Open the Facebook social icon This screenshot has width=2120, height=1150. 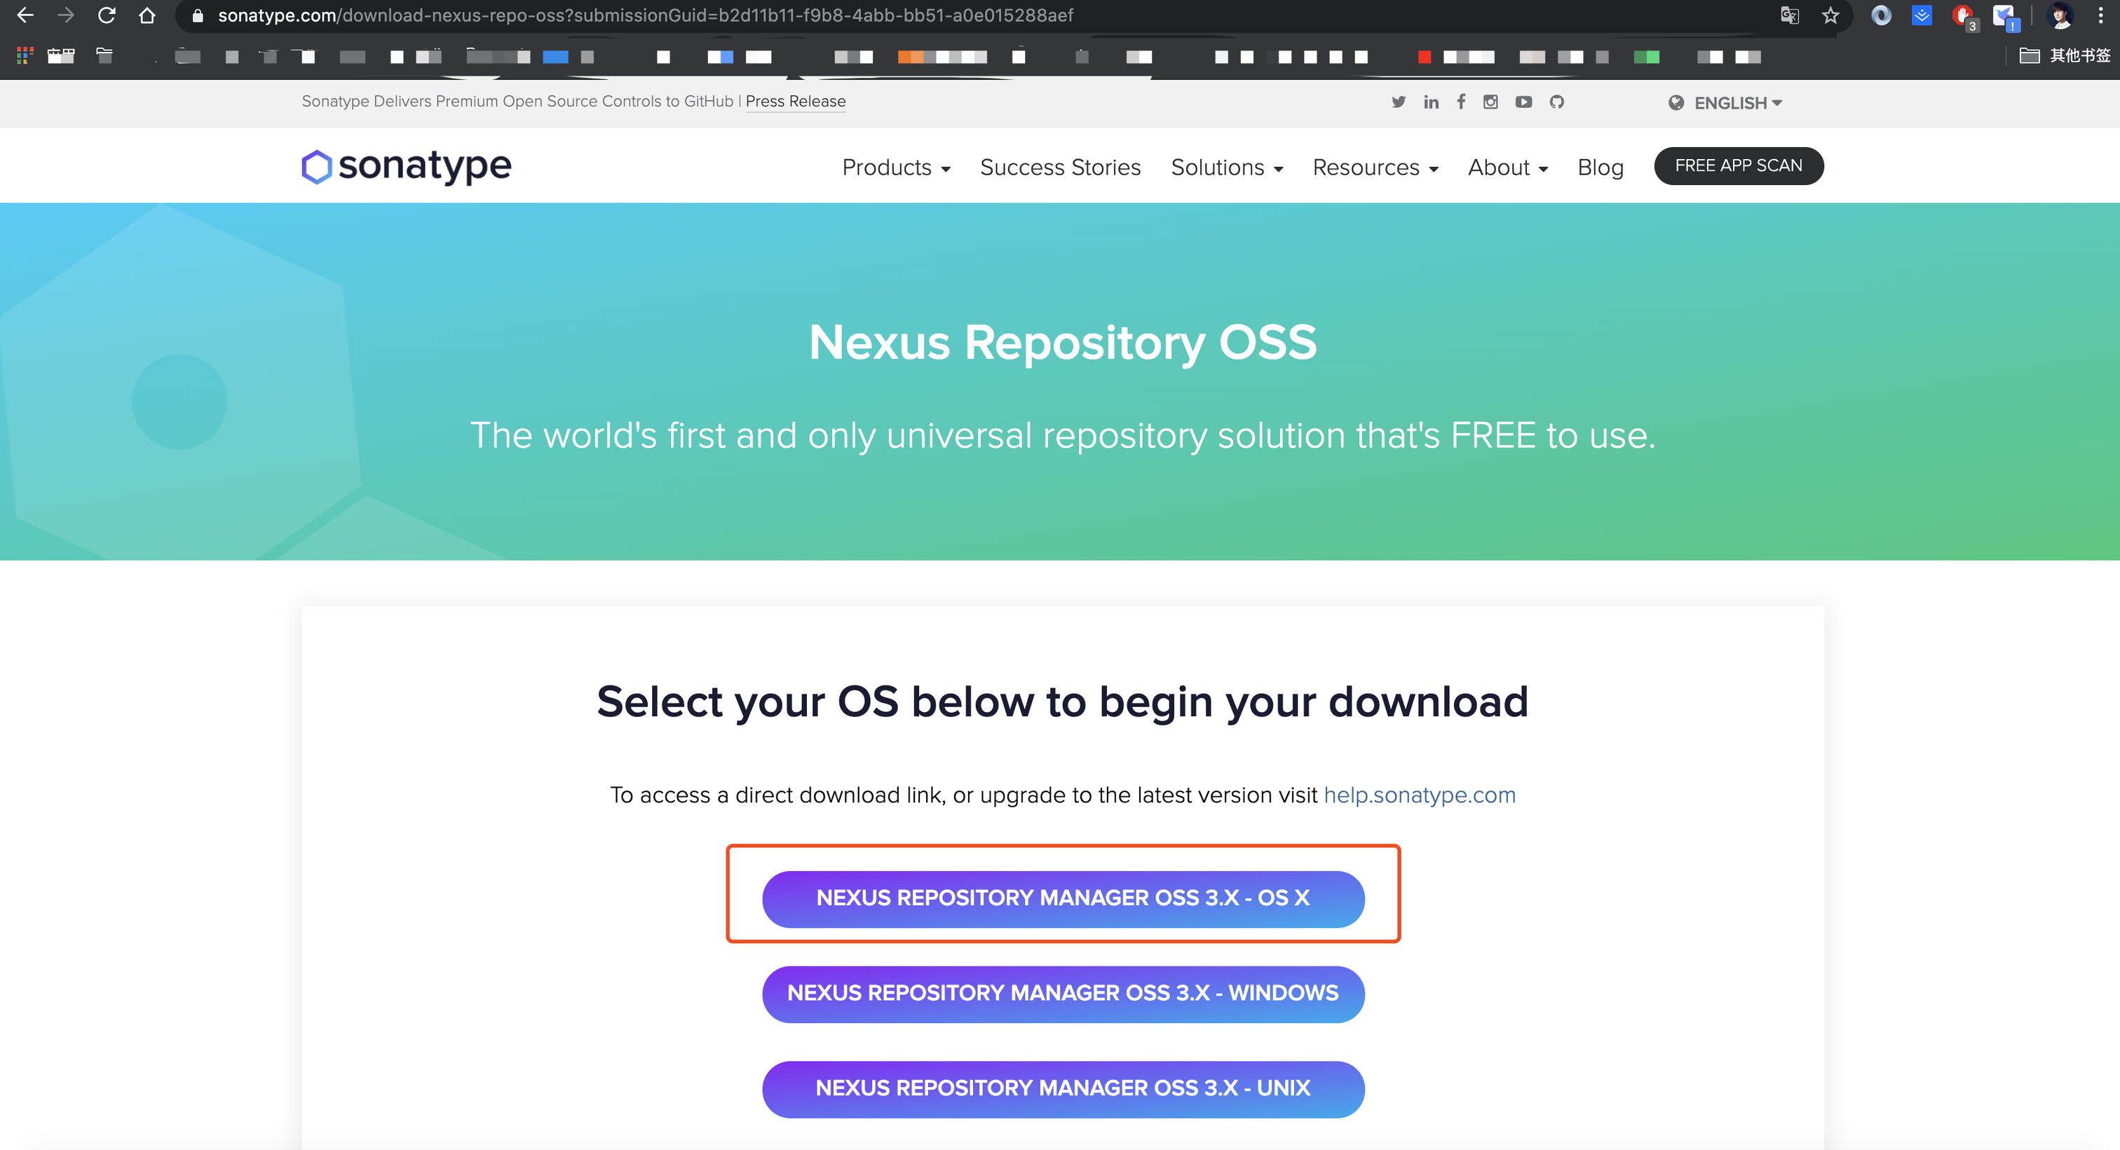tap(1461, 101)
